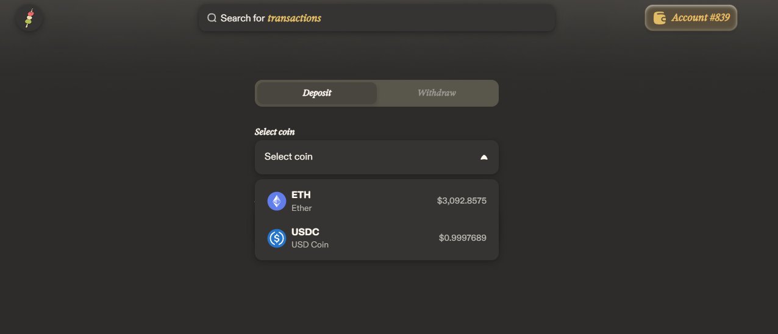This screenshot has width=778, height=334.
Task: Click the 'USD Coin' subtitle text
Action: coord(310,245)
